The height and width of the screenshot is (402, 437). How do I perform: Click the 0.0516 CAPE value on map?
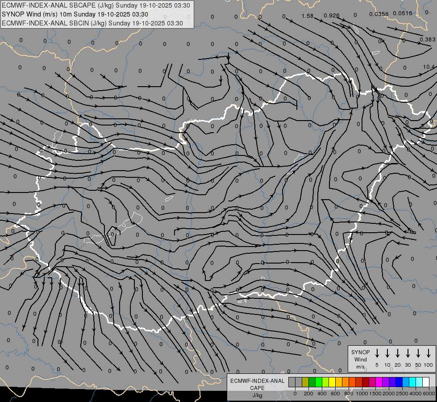pyautogui.click(x=403, y=13)
